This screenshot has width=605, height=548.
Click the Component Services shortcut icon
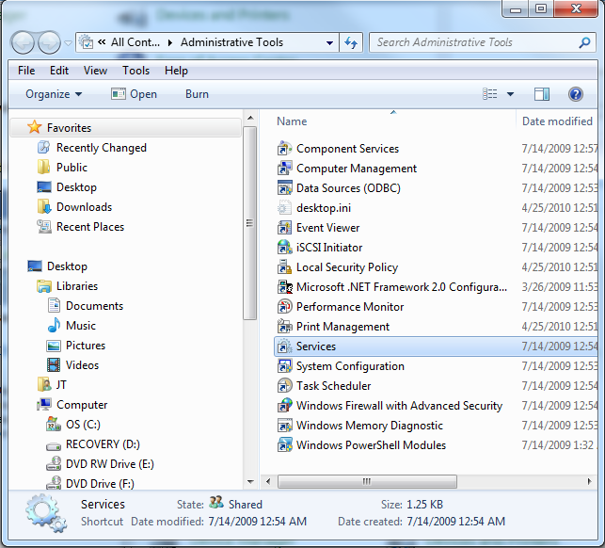tap(285, 149)
